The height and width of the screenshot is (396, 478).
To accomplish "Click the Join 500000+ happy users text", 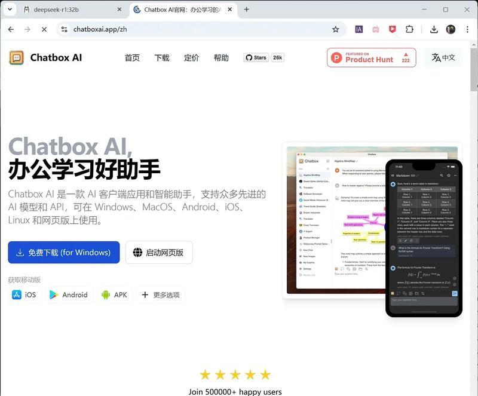I will (x=235, y=391).
